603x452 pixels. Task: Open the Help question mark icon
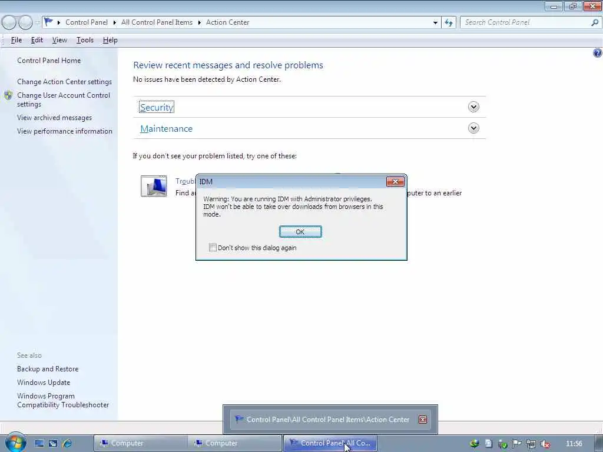click(x=597, y=53)
